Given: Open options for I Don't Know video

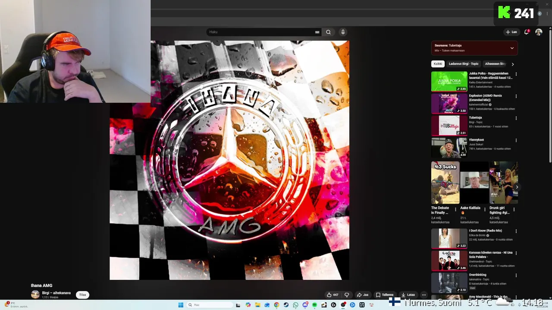Looking at the screenshot, I should click(x=516, y=231).
